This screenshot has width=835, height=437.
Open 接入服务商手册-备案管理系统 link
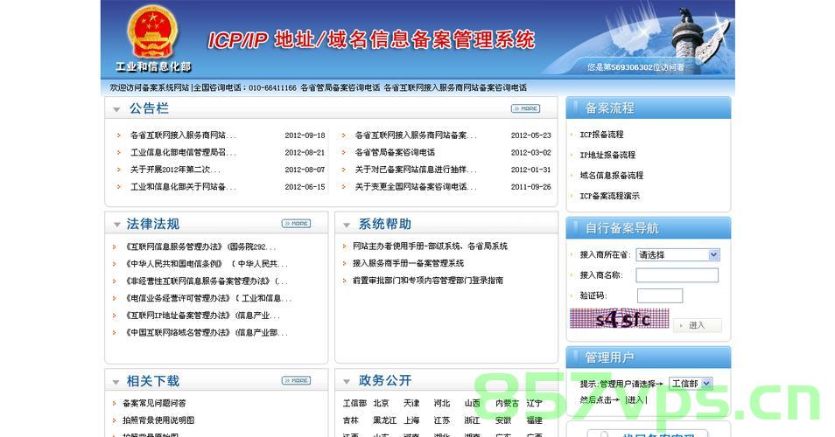pos(408,263)
